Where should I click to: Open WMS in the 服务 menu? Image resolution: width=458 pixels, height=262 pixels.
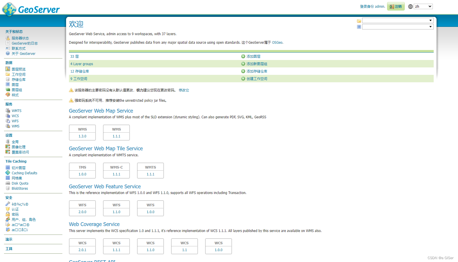(15, 126)
